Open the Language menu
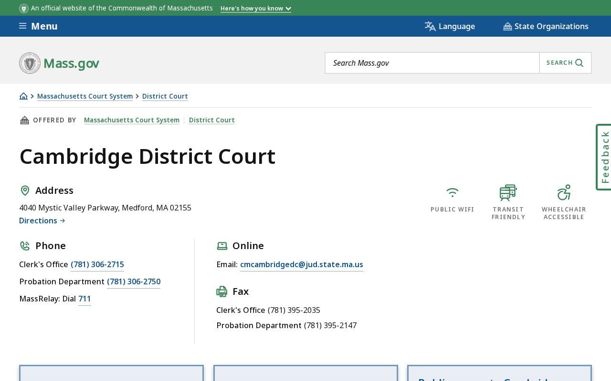 point(450,26)
